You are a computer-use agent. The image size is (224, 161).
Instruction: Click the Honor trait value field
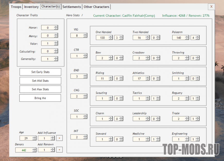point(48,28)
